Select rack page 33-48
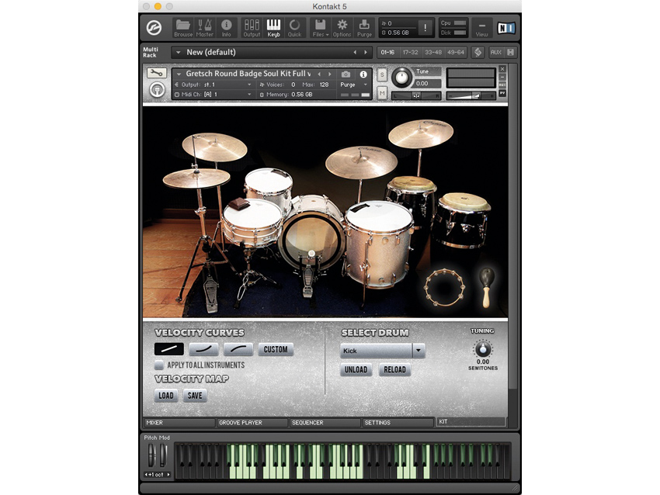Screen dimensions: 660x495 pyautogui.click(x=433, y=53)
